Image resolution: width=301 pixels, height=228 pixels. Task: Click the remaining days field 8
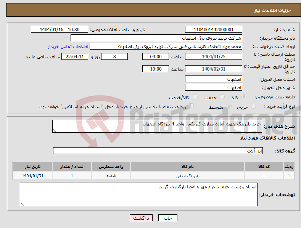pos(114,56)
